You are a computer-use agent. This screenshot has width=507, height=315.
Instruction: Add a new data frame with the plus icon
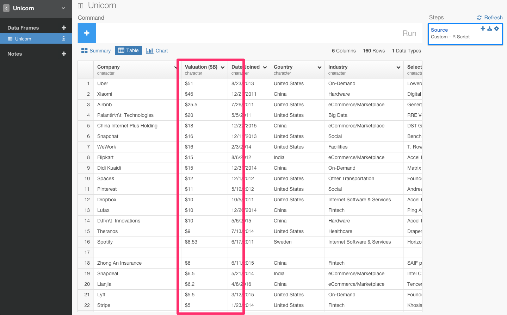pos(64,28)
